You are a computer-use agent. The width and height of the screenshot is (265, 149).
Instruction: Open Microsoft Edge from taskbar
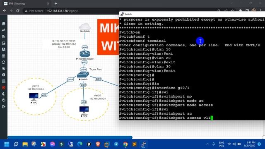(x=80, y=144)
